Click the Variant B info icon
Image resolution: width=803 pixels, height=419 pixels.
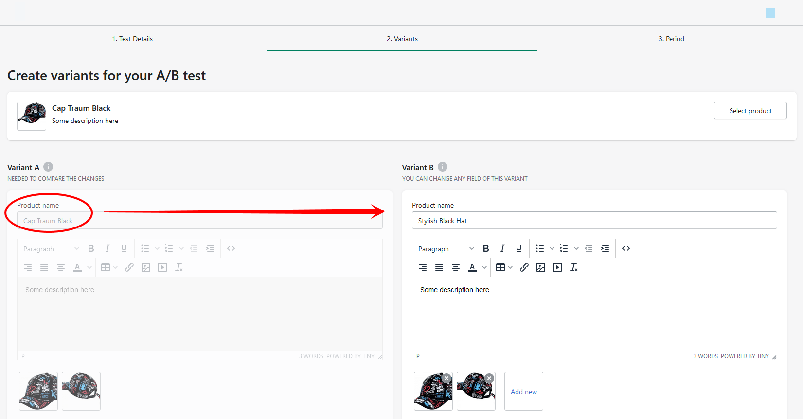tap(443, 167)
